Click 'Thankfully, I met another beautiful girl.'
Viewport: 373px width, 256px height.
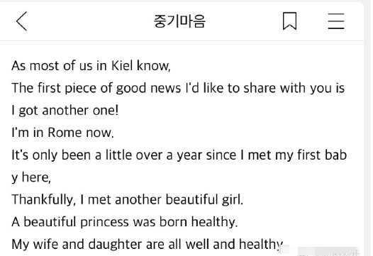127,199
